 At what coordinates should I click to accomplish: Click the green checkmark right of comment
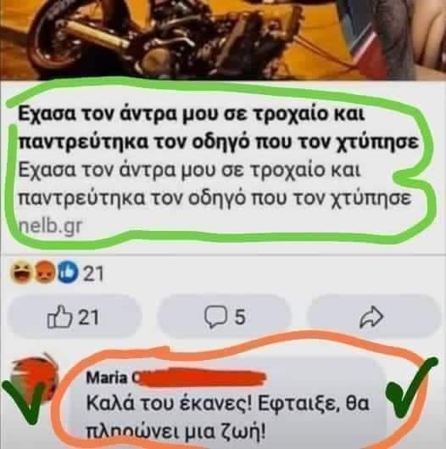(411, 387)
